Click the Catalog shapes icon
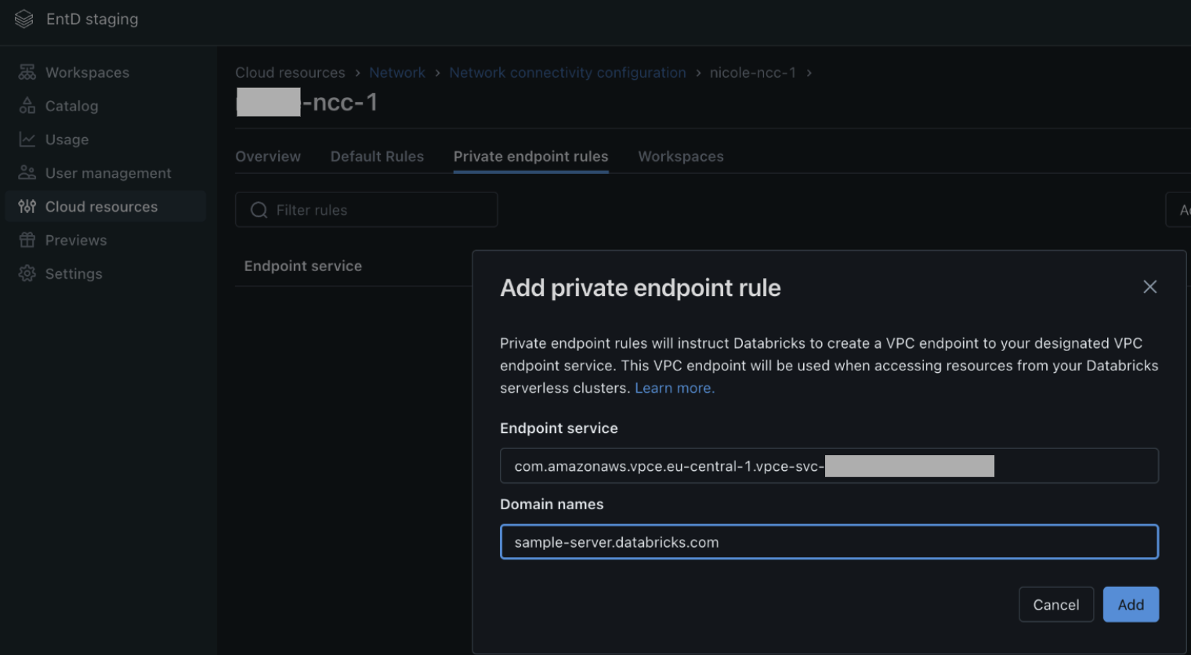 point(27,106)
